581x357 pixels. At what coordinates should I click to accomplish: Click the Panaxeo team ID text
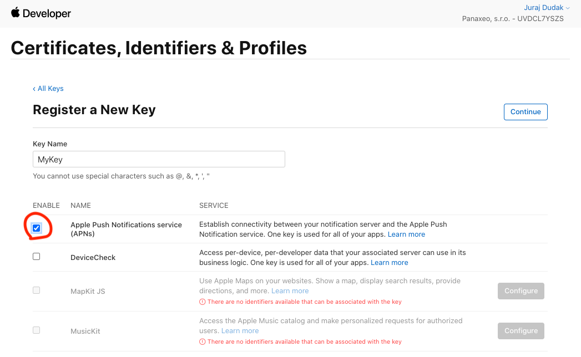coord(513,19)
